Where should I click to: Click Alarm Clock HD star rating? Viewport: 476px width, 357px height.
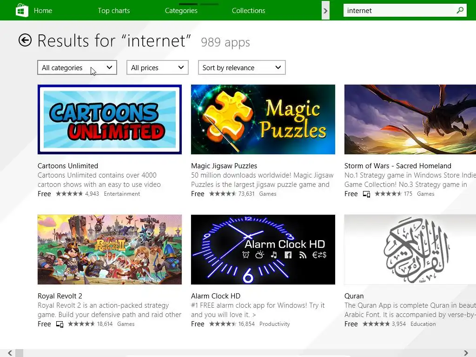[x=223, y=324]
